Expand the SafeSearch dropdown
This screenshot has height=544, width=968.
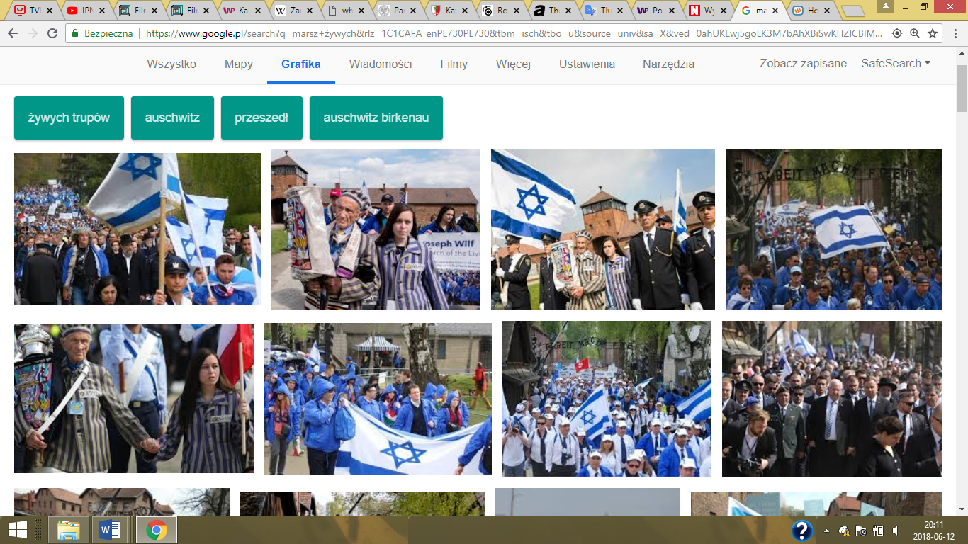[896, 64]
